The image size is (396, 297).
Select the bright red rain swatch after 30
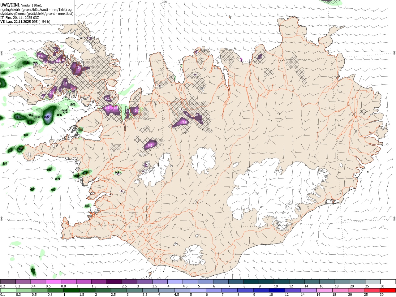pos(387,291)
